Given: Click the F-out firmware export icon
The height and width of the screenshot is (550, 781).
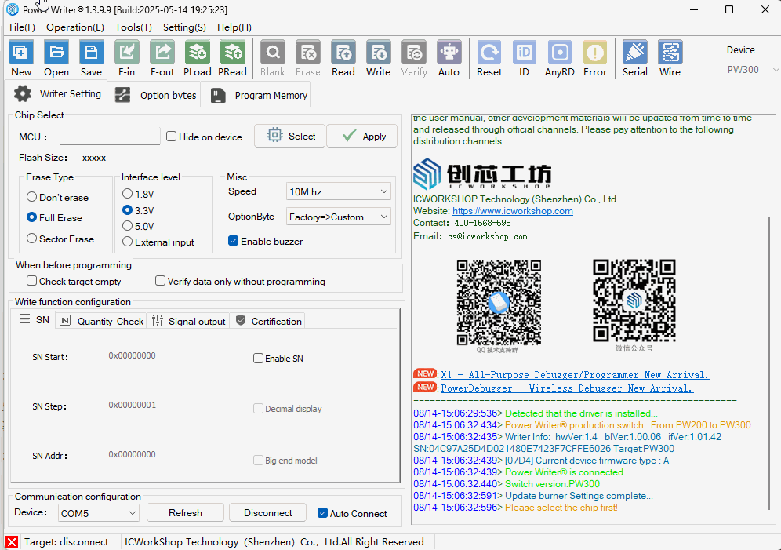Looking at the screenshot, I should click(162, 53).
